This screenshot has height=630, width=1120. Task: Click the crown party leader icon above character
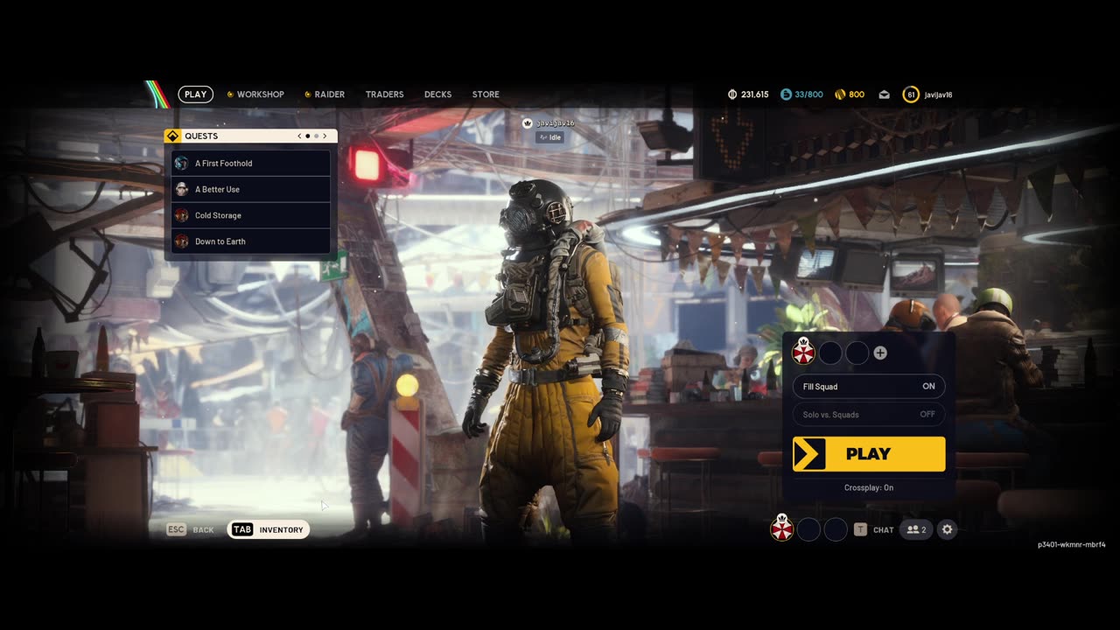click(x=528, y=123)
